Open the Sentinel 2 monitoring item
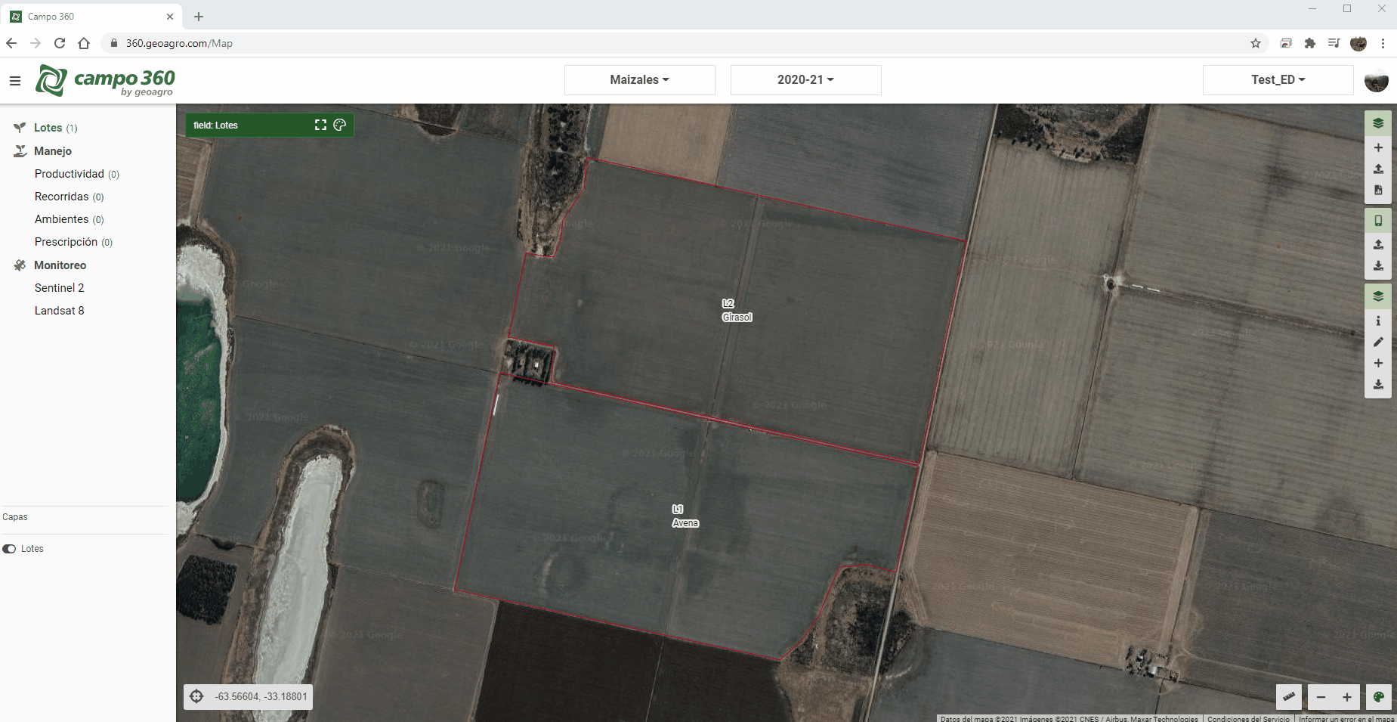The image size is (1397, 722). point(60,288)
